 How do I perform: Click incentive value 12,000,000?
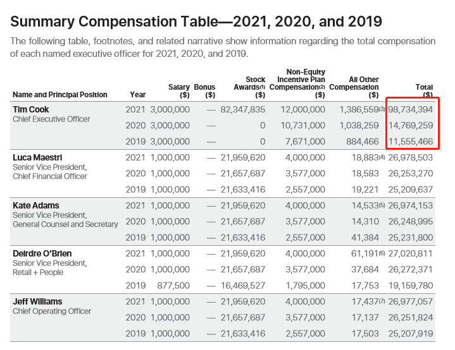302,109
